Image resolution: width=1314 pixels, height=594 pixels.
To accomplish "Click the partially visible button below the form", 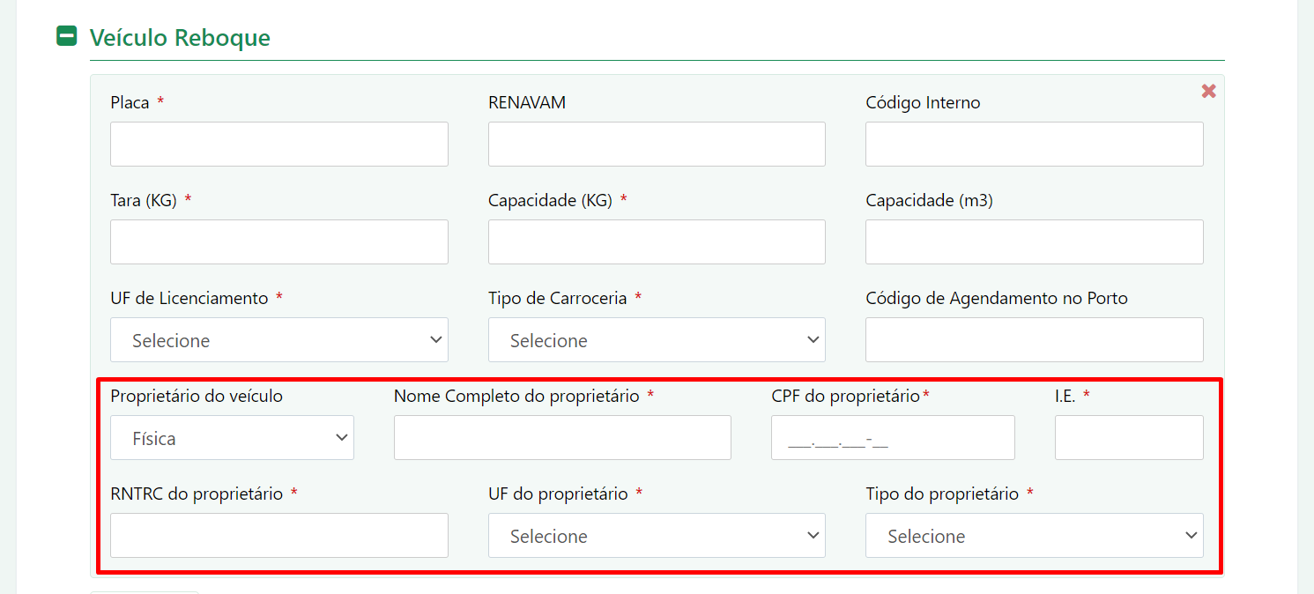I will 145,592.
